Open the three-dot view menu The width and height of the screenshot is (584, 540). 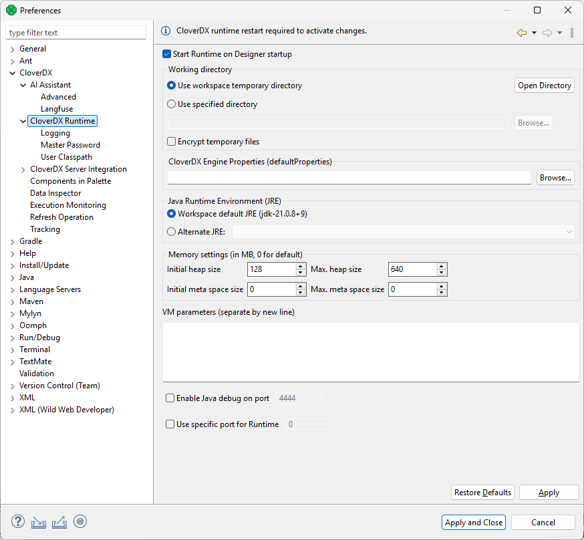coord(572,33)
